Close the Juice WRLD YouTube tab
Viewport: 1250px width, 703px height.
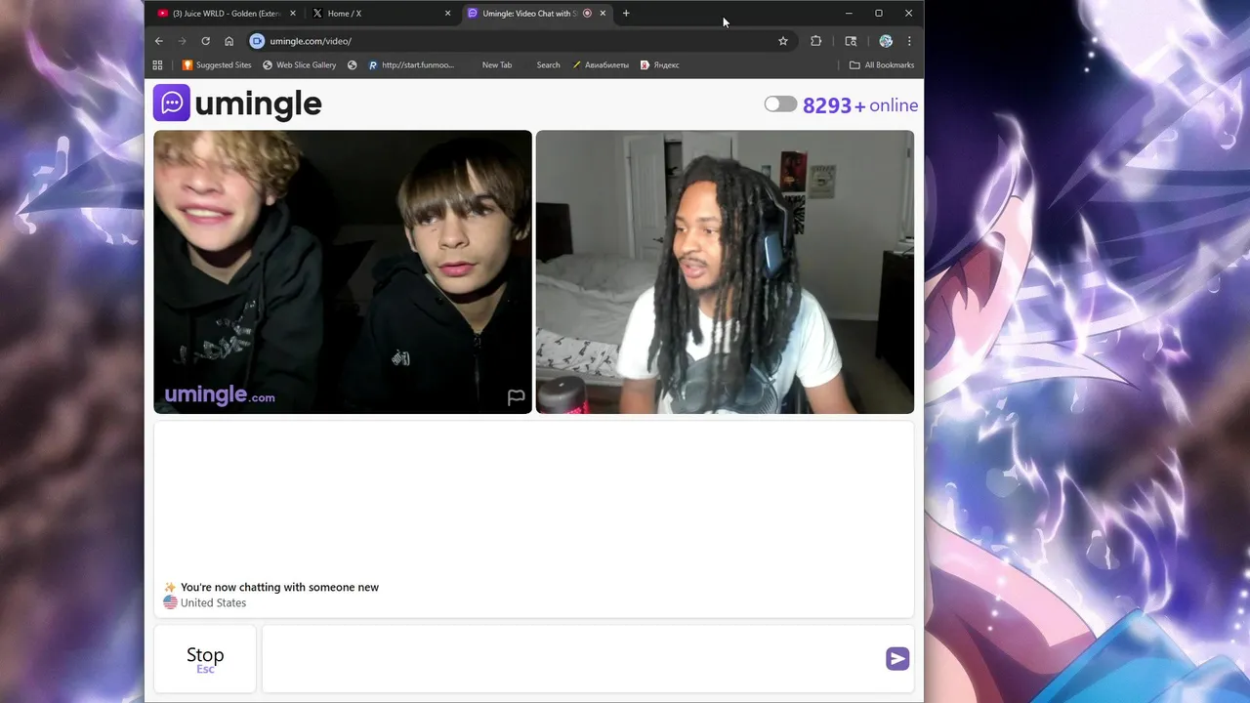coord(293,14)
